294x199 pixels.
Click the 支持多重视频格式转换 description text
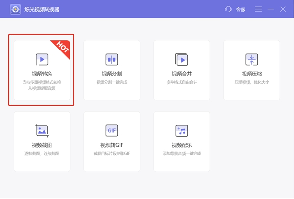[42, 82]
